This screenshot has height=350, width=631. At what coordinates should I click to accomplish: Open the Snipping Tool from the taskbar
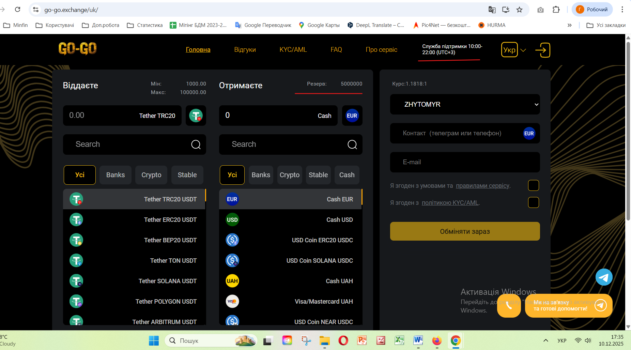tap(306, 340)
